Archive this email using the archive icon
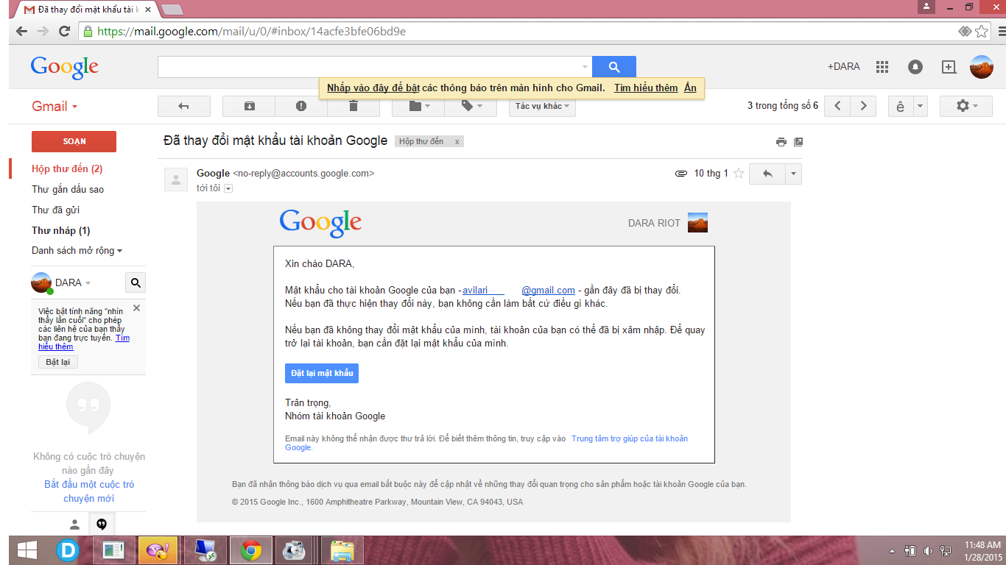This screenshot has width=1006, height=565. coord(249,106)
